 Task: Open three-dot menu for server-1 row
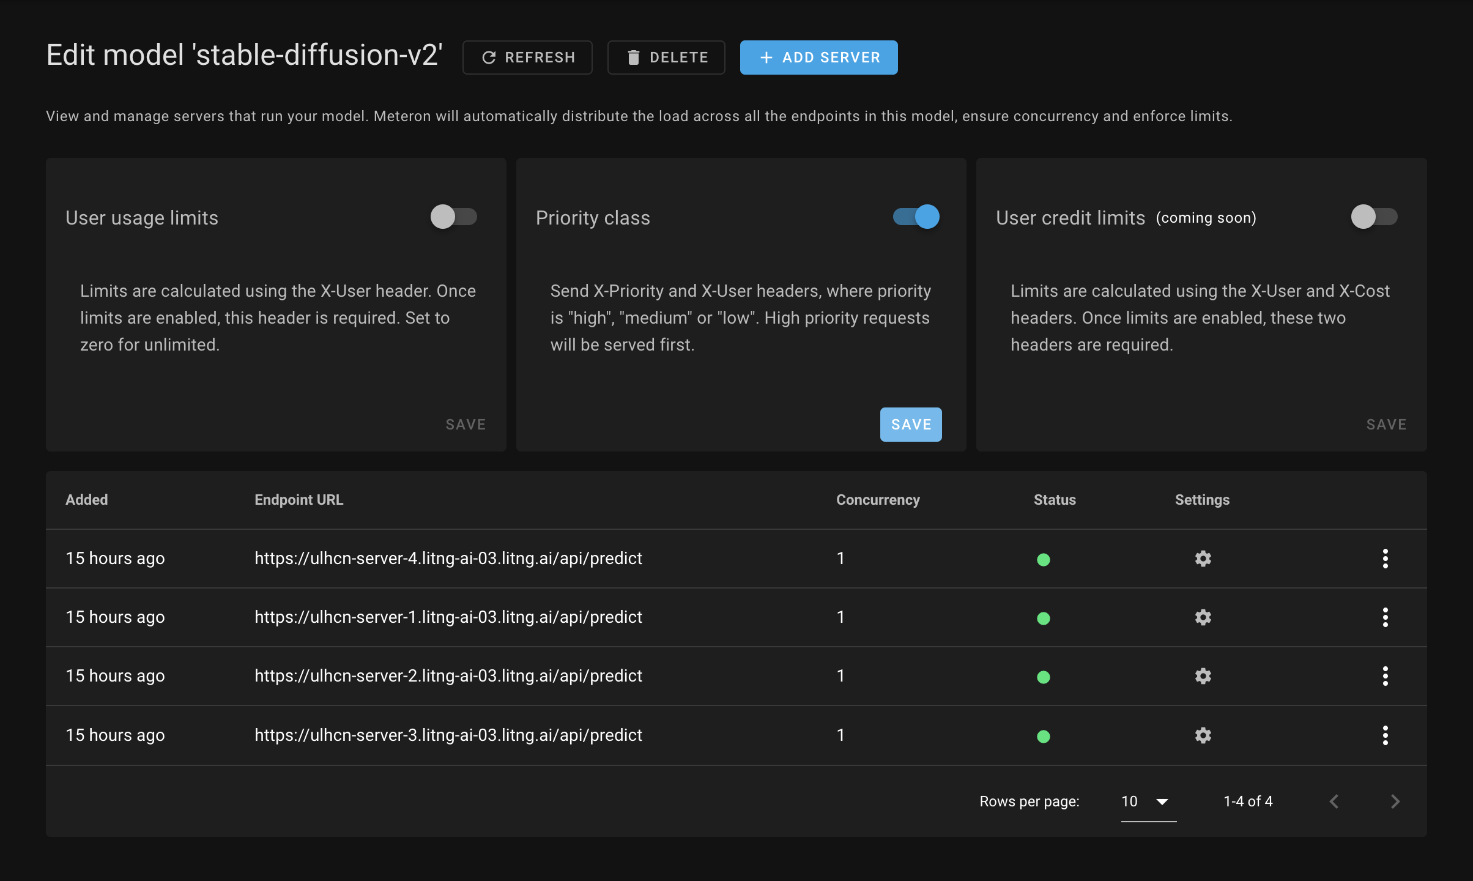(x=1385, y=617)
